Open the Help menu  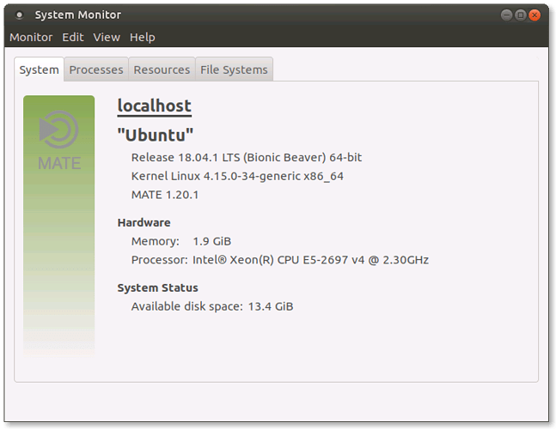point(142,37)
